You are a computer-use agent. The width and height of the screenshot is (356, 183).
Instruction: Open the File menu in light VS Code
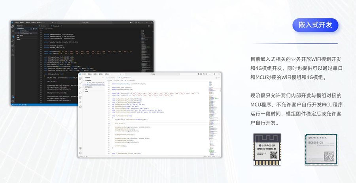tap(84, 74)
